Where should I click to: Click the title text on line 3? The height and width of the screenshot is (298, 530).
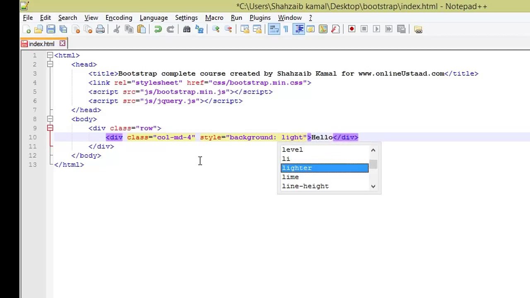(x=281, y=74)
